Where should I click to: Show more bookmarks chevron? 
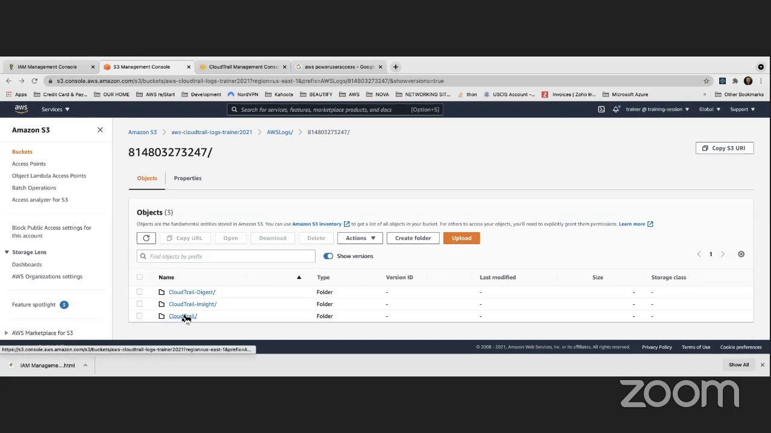704,94
